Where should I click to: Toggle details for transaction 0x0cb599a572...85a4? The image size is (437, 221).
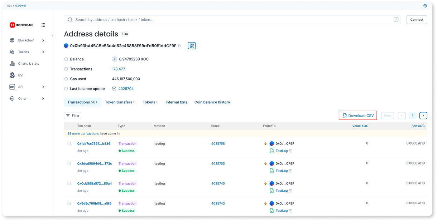pos(69,184)
